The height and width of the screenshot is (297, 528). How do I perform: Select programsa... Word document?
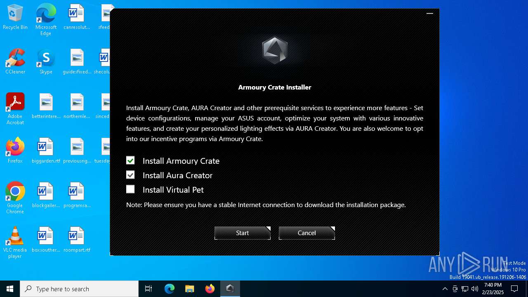(77, 196)
